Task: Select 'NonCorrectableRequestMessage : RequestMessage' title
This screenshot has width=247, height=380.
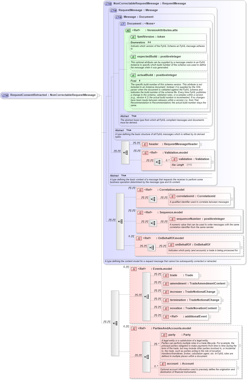Action: coord(149,4)
